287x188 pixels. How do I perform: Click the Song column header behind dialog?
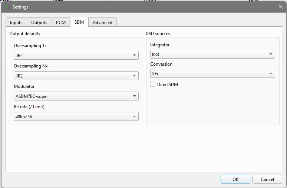pos(254,1)
